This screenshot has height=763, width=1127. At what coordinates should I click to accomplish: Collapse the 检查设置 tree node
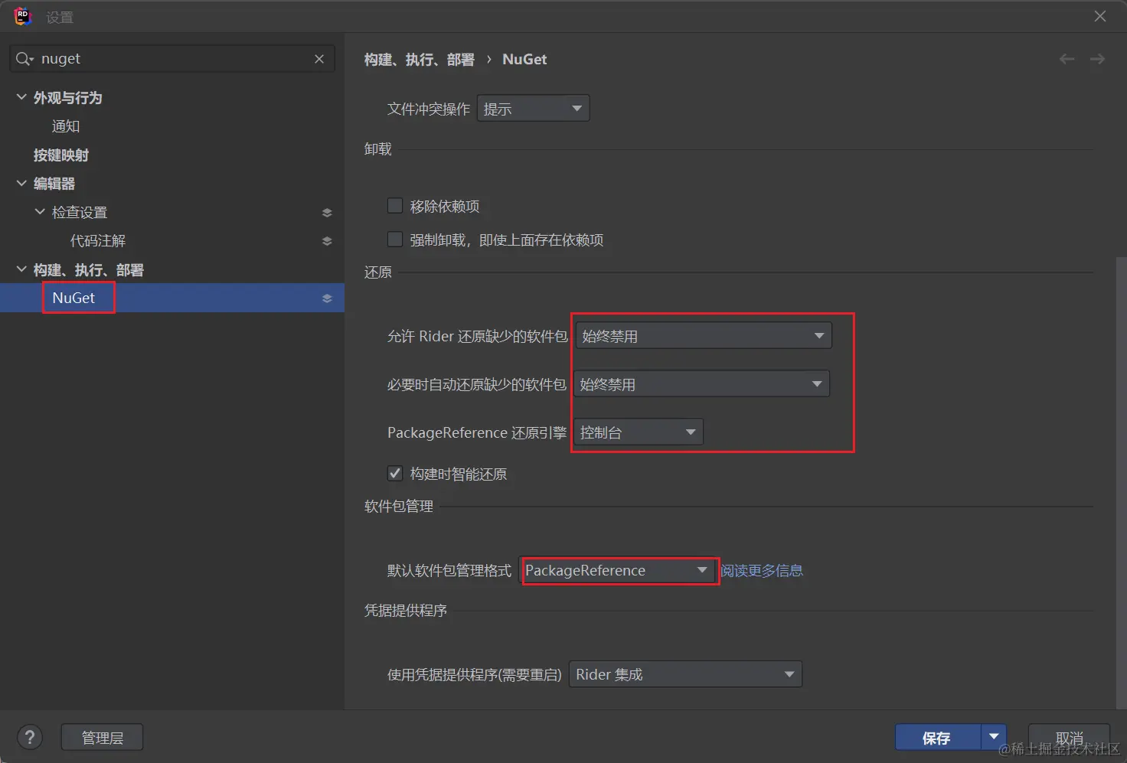(40, 212)
